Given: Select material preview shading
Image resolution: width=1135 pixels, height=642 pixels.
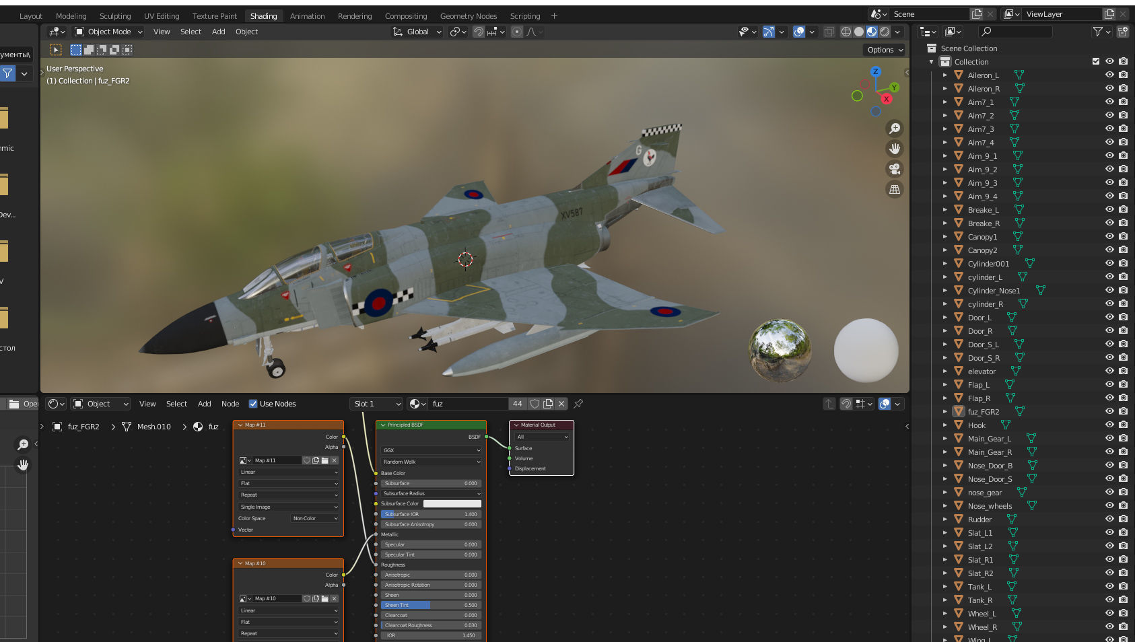Looking at the screenshot, I should (872, 32).
